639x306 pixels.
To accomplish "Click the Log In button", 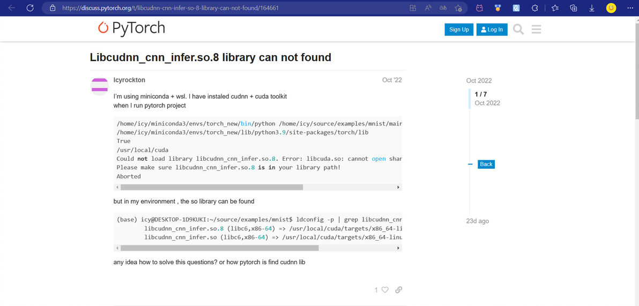I will pos(492,29).
